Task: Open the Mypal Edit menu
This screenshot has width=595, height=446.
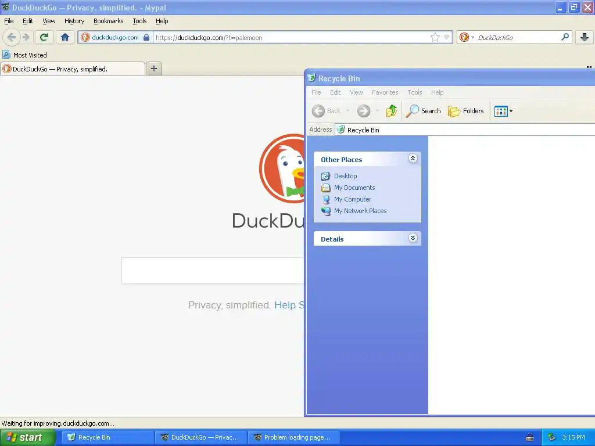Action: coord(28,21)
